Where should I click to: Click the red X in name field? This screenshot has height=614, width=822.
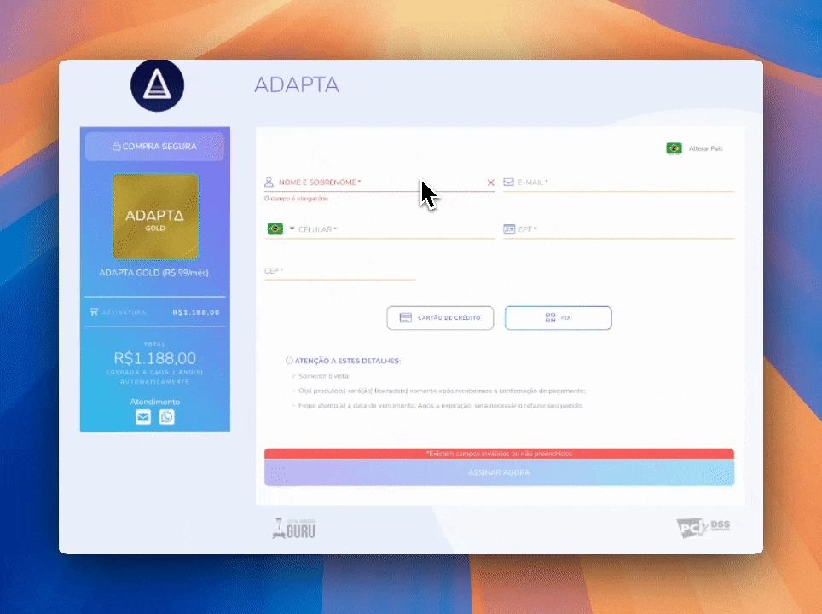click(x=490, y=182)
